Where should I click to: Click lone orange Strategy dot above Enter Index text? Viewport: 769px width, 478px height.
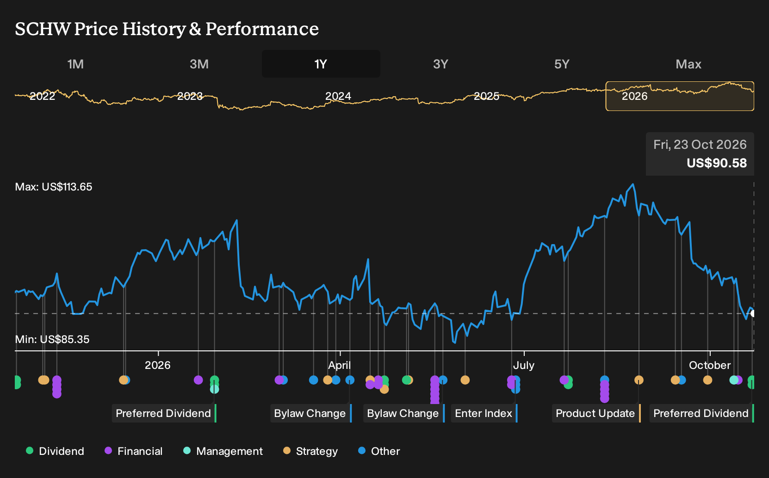click(465, 380)
